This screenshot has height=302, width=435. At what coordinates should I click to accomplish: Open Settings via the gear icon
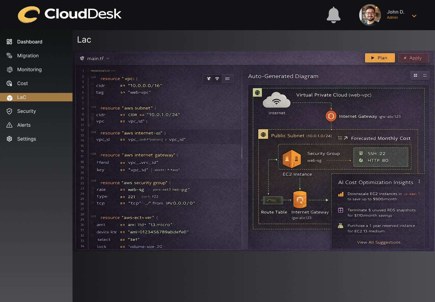(10, 139)
